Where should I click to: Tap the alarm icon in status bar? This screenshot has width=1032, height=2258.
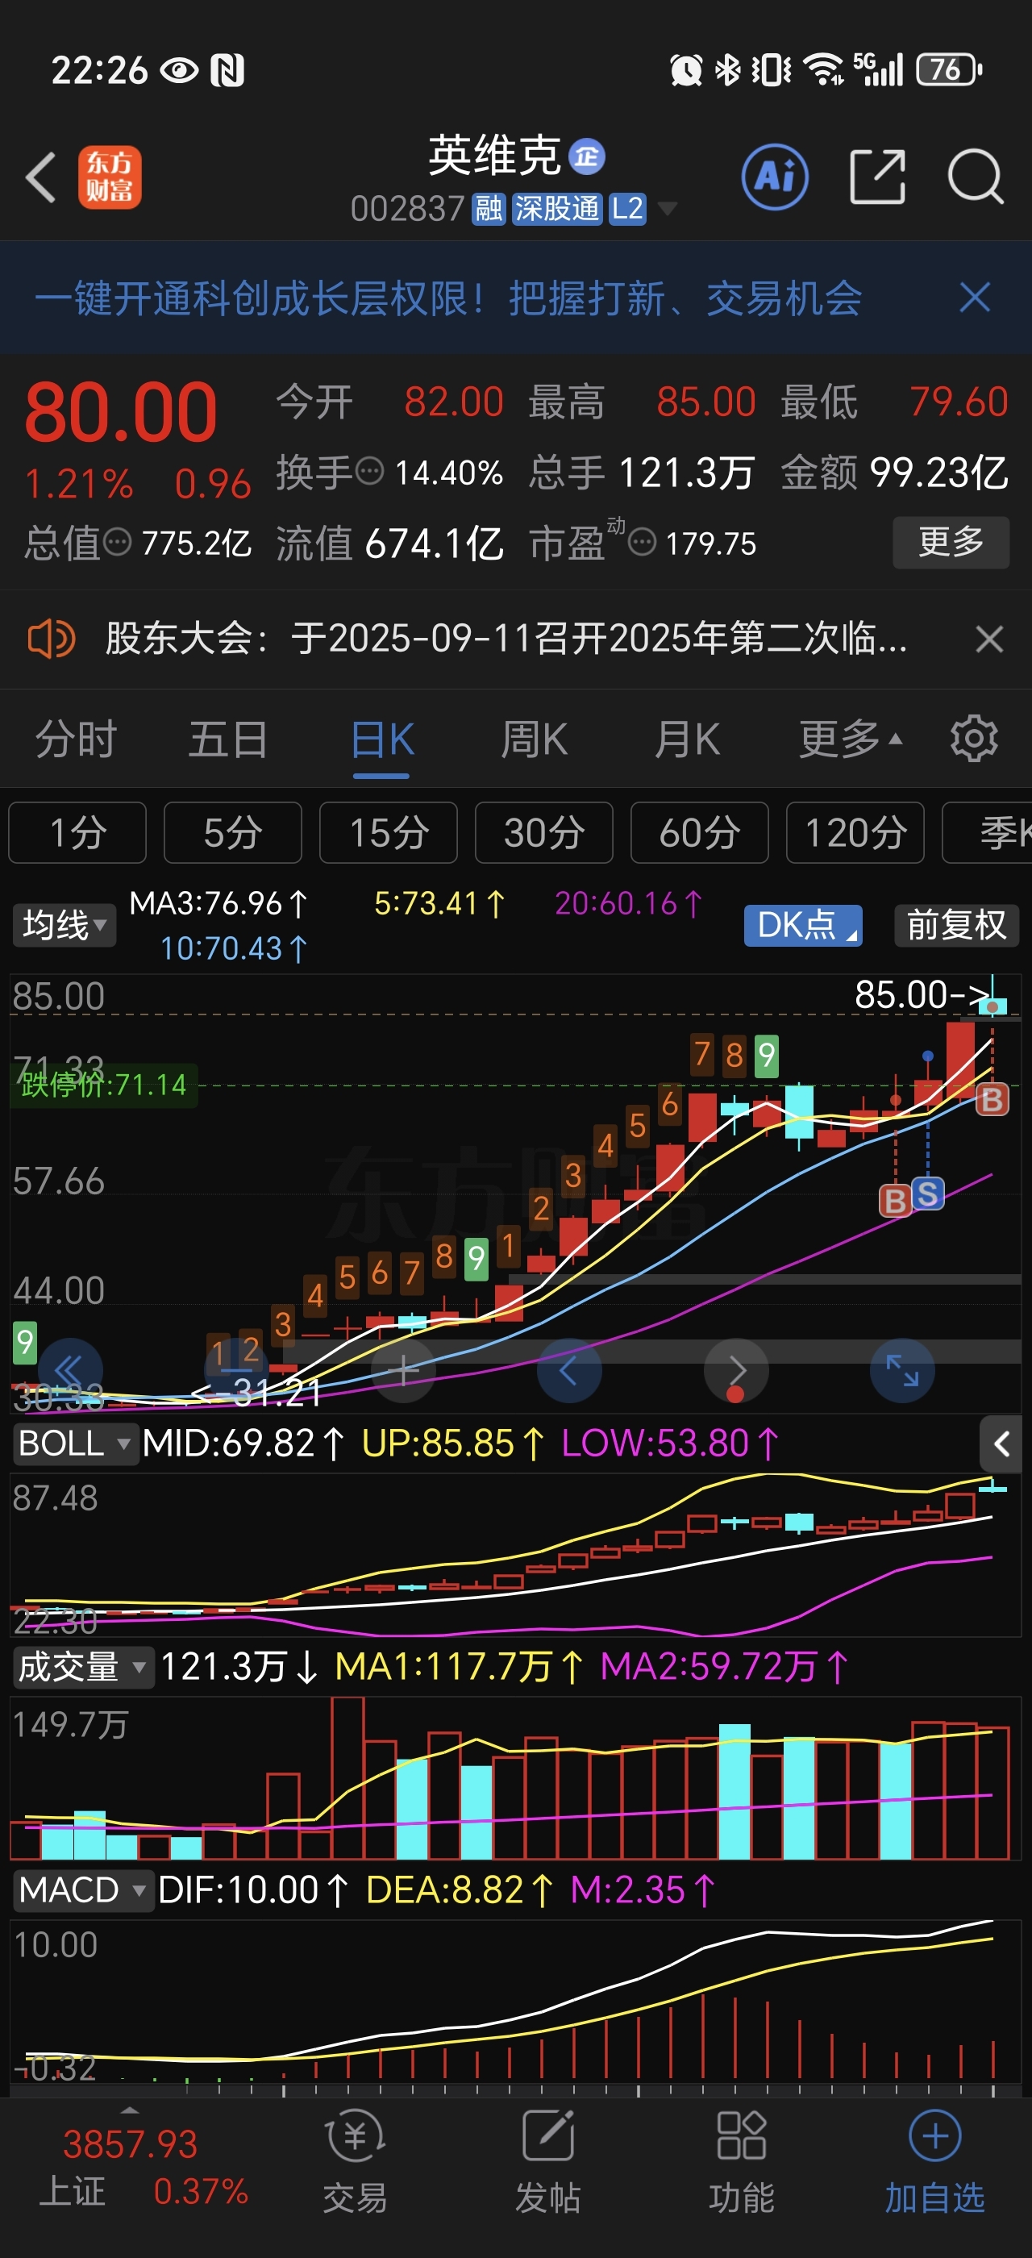(686, 69)
